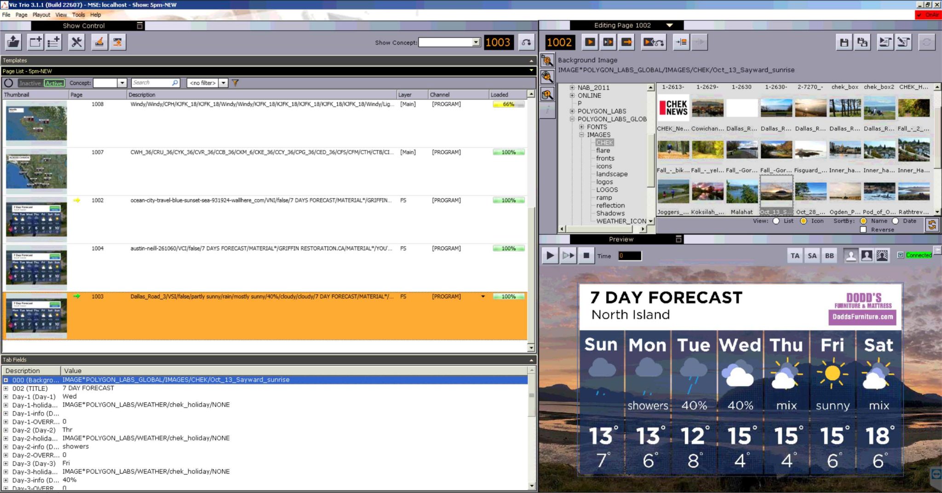The image size is (942, 493).
Task: Select the create new page icon
Action: tap(35, 42)
